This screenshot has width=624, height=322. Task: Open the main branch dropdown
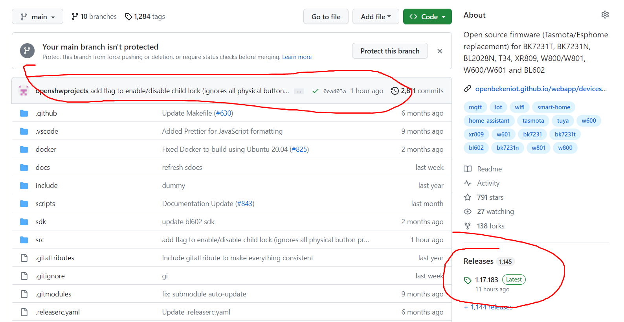[x=37, y=17]
